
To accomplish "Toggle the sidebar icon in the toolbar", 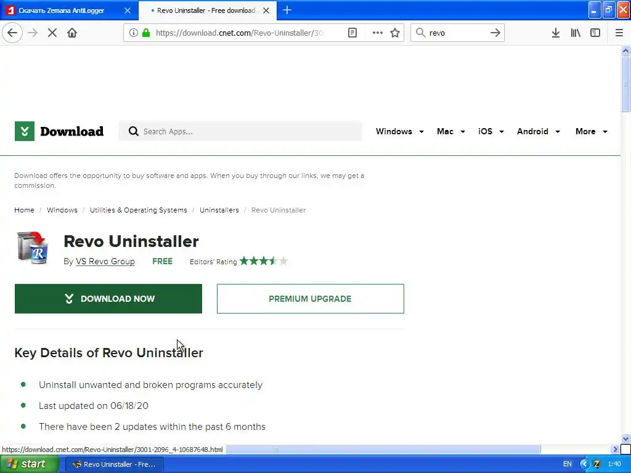I will point(595,33).
